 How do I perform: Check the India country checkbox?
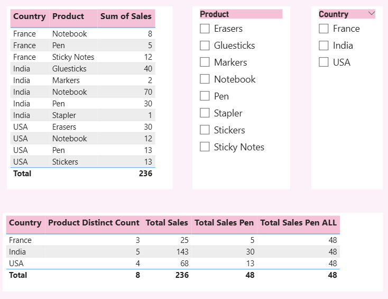pyautogui.click(x=324, y=46)
